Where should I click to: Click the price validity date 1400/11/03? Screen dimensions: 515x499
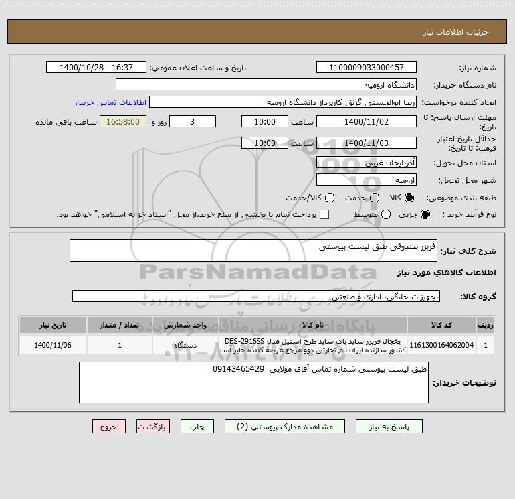point(367,143)
